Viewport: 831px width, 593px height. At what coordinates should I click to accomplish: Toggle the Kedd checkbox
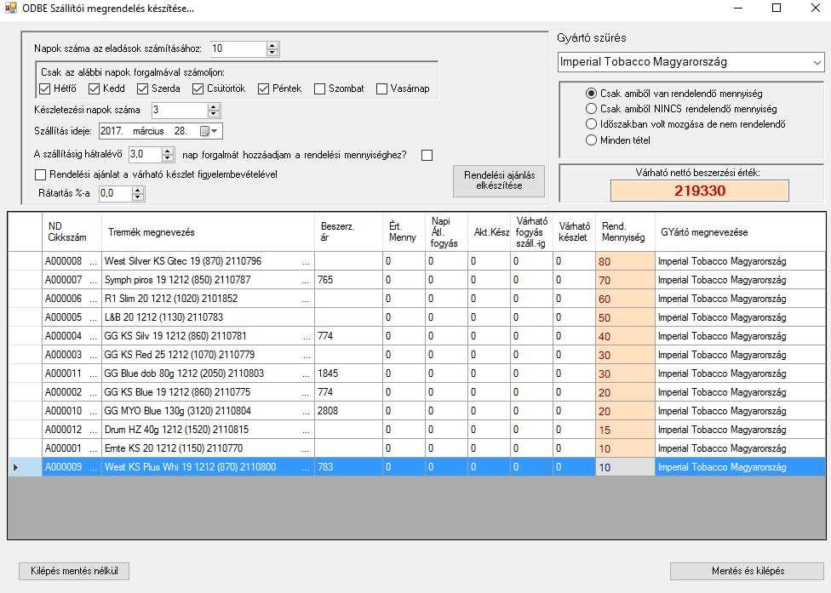95,88
